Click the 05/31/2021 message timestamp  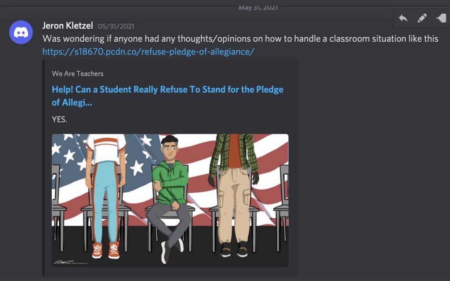(116, 26)
